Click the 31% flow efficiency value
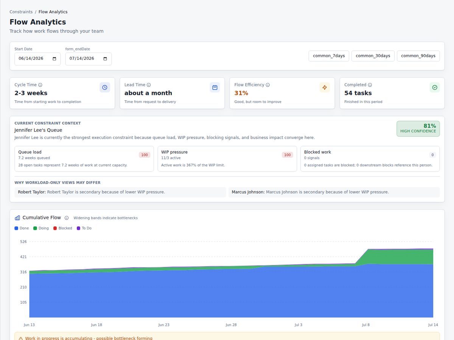 pos(241,93)
